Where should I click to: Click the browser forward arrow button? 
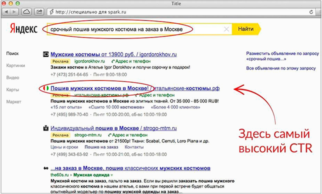click(x=14, y=12)
